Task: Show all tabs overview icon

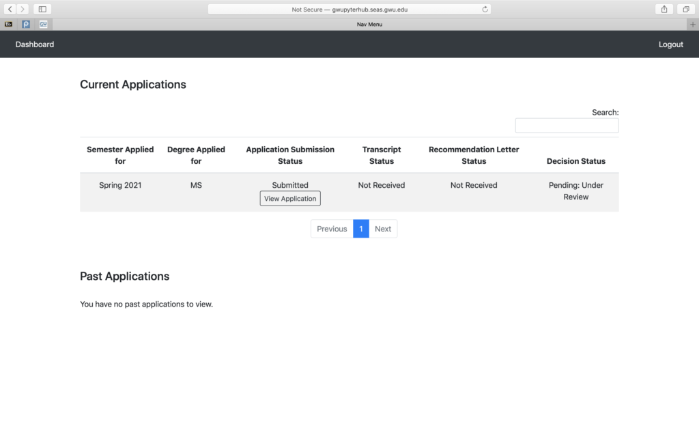Action: click(685, 9)
